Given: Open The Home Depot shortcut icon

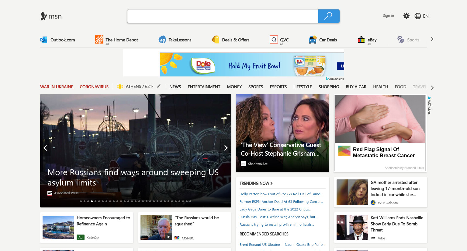Looking at the screenshot, I should (99, 40).
